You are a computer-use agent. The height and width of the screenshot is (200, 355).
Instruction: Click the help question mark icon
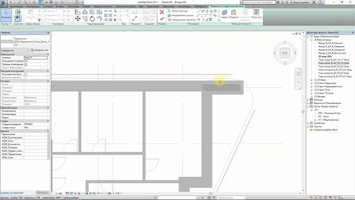(x=321, y=2)
